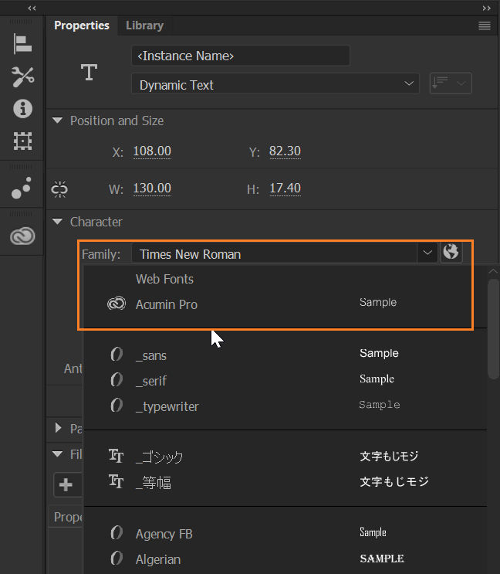
Task: Click the text orientation dropdown button
Action: point(451,83)
